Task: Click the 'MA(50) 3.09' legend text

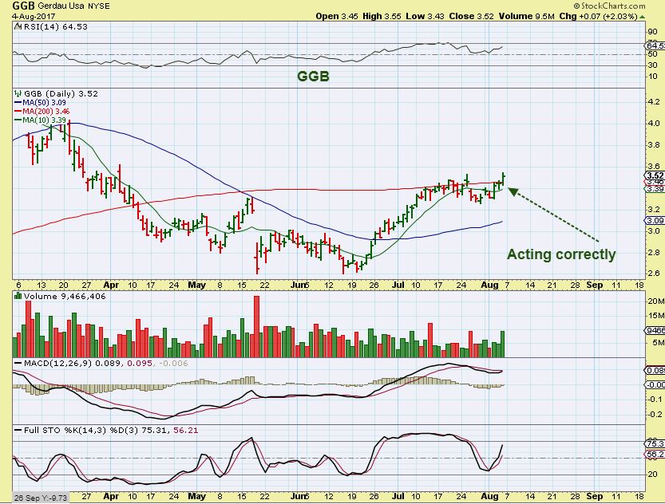Action: pyautogui.click(x=44, y=103)
